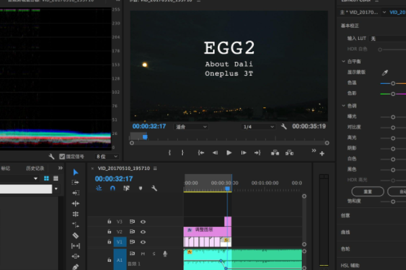Toggle track output for V2

coord(143,232)
